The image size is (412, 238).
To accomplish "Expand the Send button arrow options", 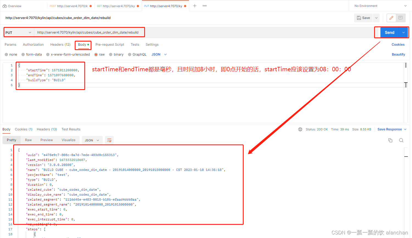I will pos(403,32).
